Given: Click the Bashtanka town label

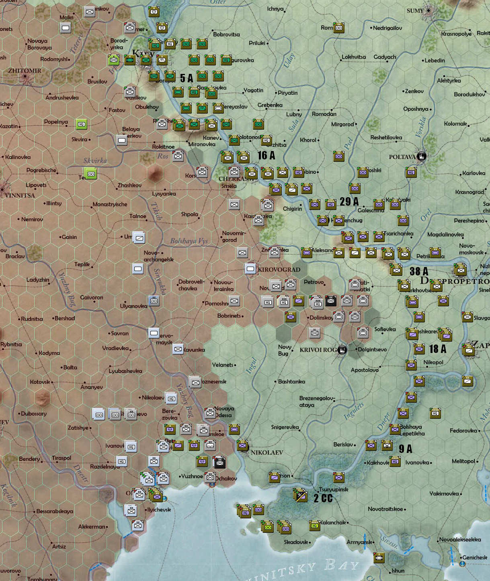Looking at the screenshot, I should click(x=291, y=381).
